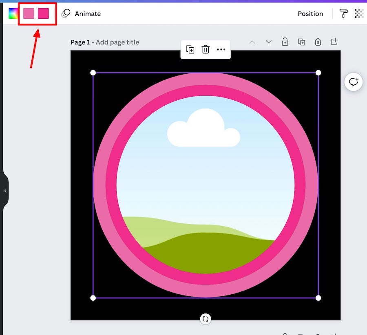Click the bottom-right selection handle
Screen dimensions: 367x335
click(318, 298)
